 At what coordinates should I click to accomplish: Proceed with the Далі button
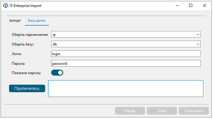pos(162,111)
